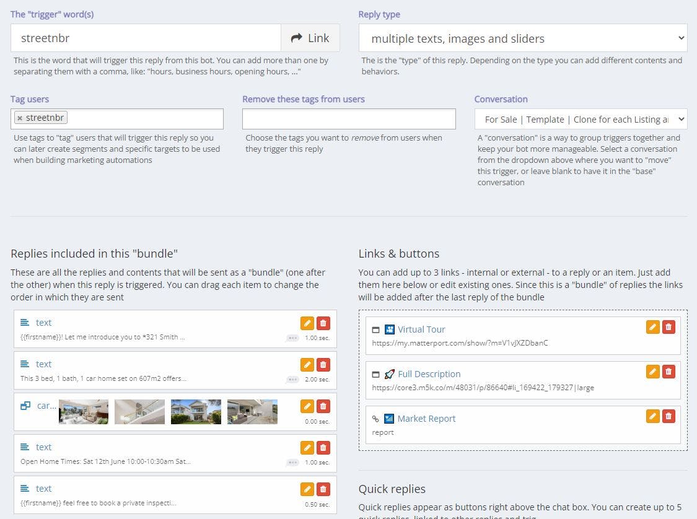This screenshot has height=519, width=697.
Task: Open the Market Report link entry
Action: pyautogui.click(x=426, y=419)
